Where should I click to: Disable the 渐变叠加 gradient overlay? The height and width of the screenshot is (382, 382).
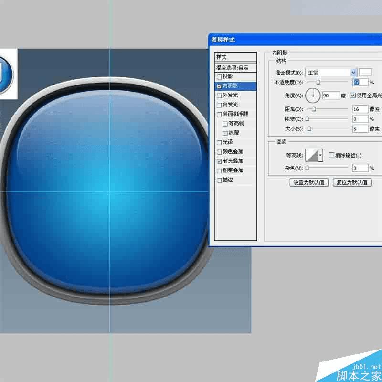(219, 160)
